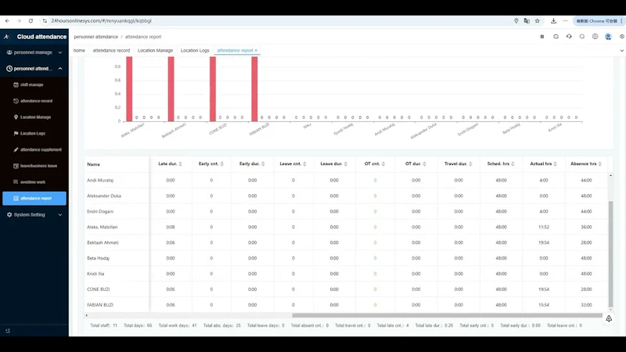Click the vertical table scrollbar
626x352 pixels.
610,253
